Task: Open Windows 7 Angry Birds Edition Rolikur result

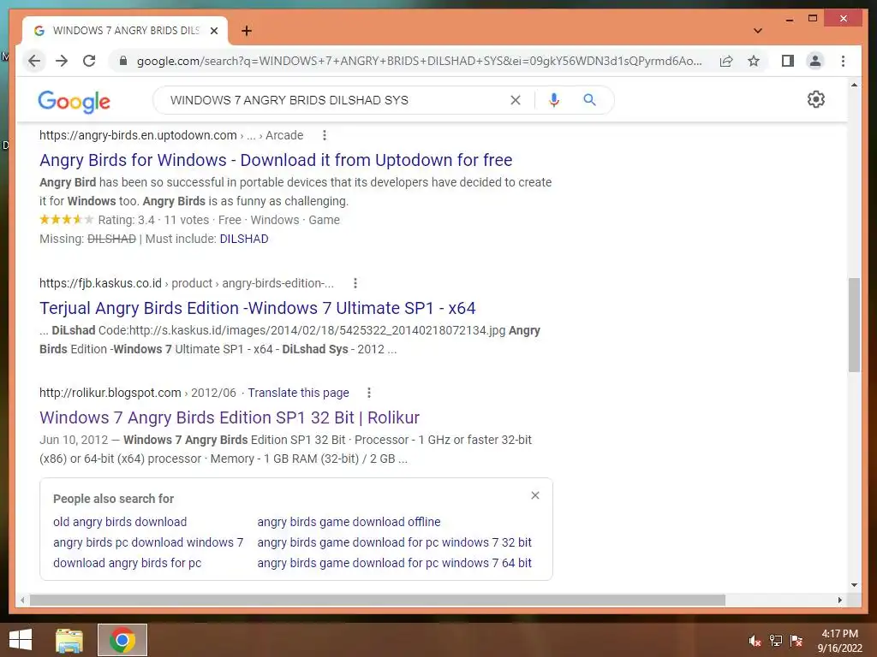Action: pos(230,417)
